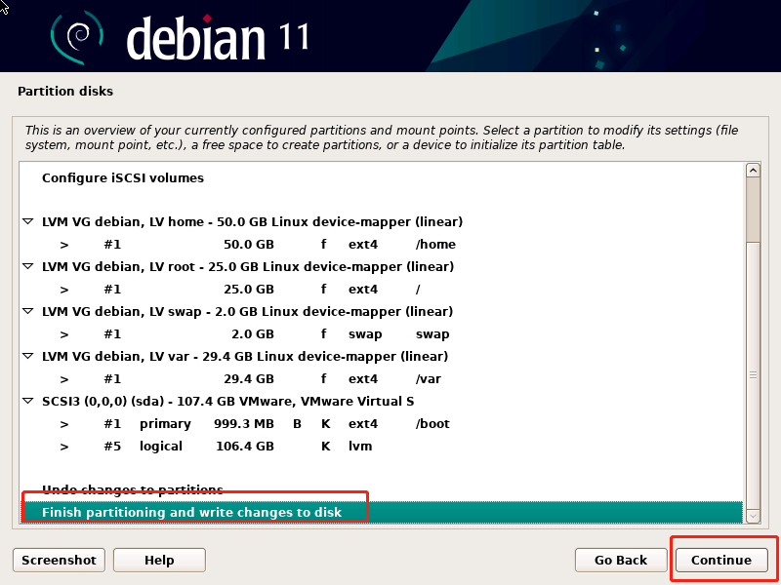Collapse the LV home volume group triangle
Screen dimensions: 781x585
coord(28,221)
